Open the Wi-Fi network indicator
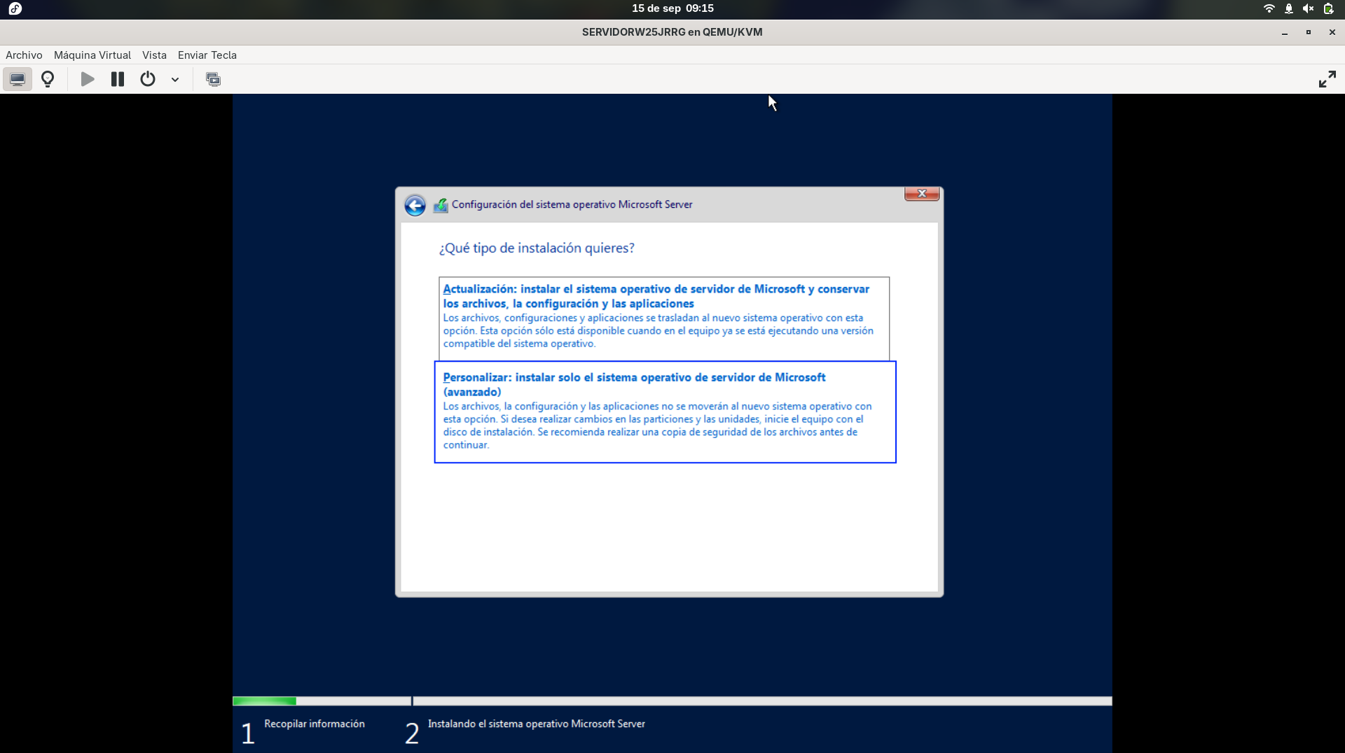The image size is (1345, 753). 1269,8
